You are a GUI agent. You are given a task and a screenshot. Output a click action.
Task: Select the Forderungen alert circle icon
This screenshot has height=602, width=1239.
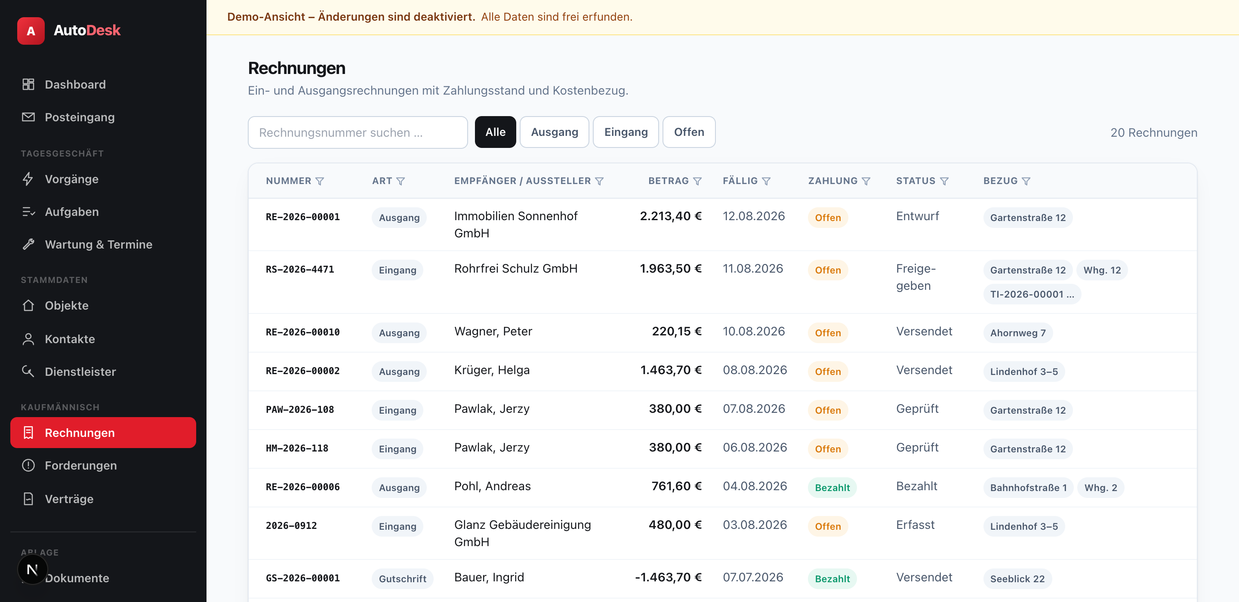(28, 465)
